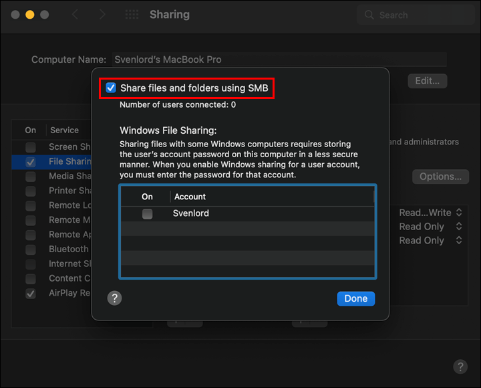Open the Read...Write permission dropdown
Screen dimensions: 481x388
tap(431, 213)
